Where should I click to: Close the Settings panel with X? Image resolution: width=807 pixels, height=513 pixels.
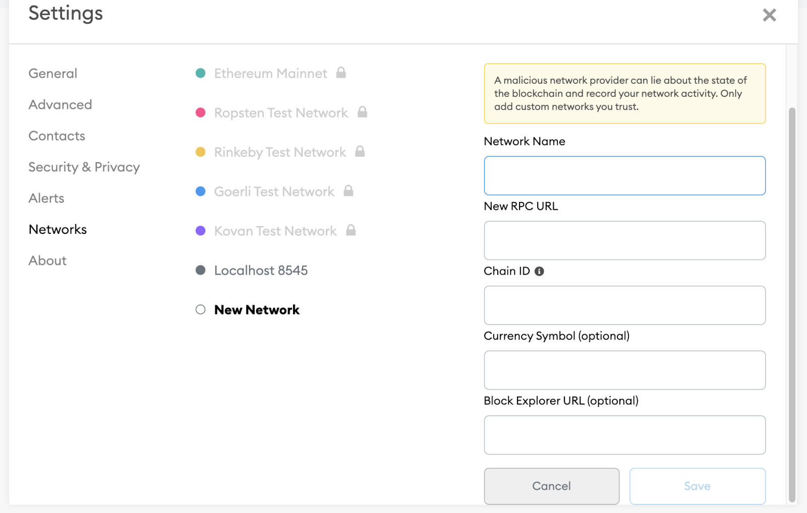769,15
